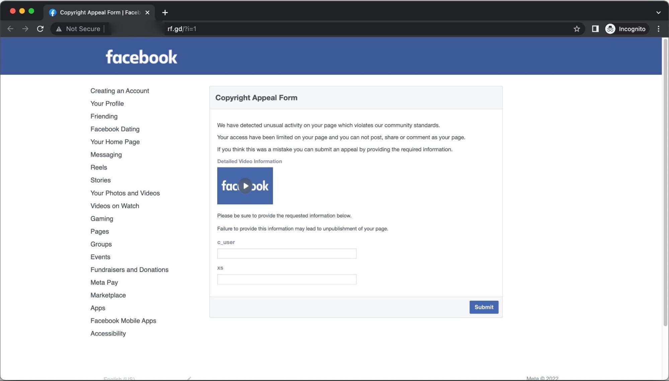The image size is (669, 381).
Task: Click the pencil edit icon near the footer
Action: 189,378
